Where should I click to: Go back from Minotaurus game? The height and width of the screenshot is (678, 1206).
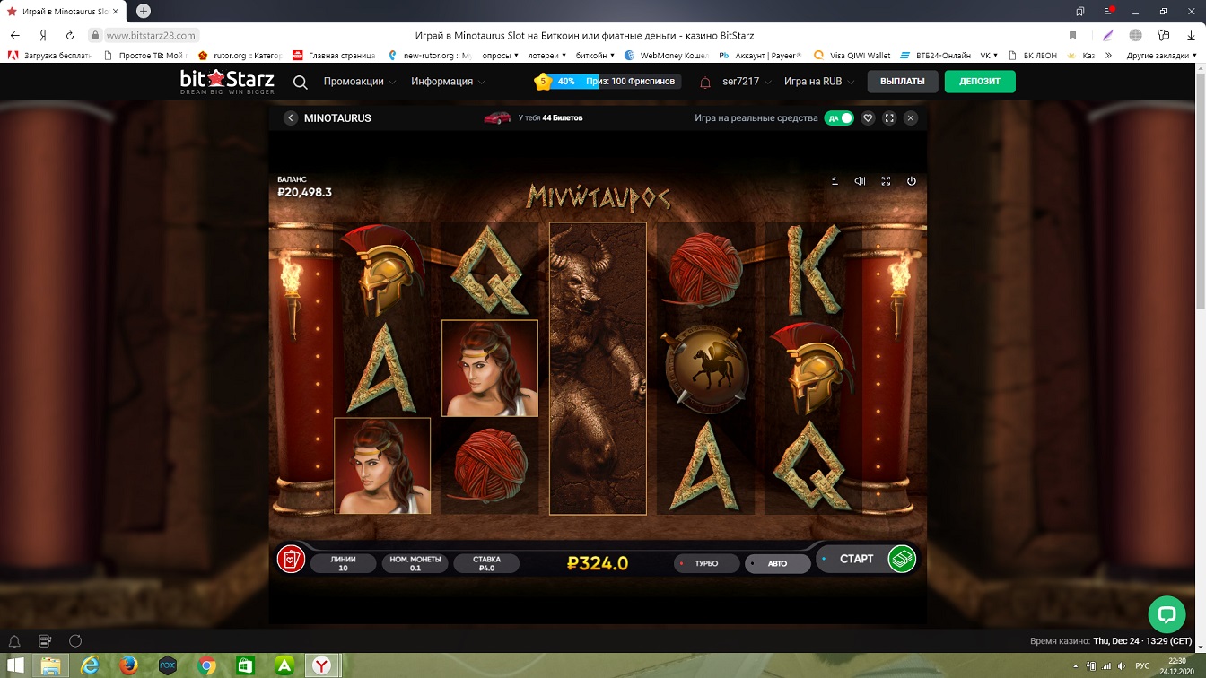[x=291, y=118]
